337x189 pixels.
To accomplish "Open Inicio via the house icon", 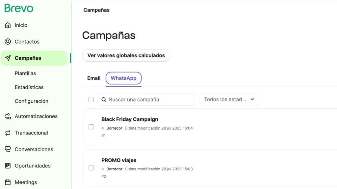I will 8,25.
